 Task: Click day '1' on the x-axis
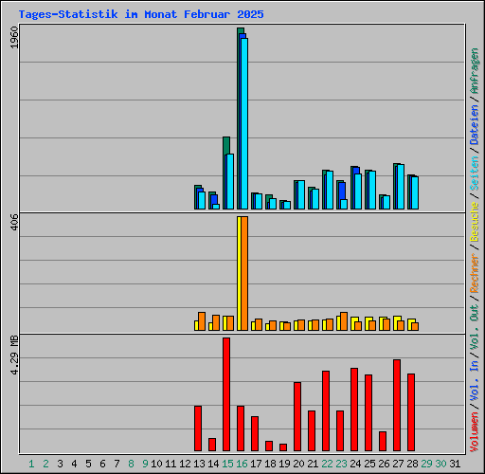tap(31, 464)
